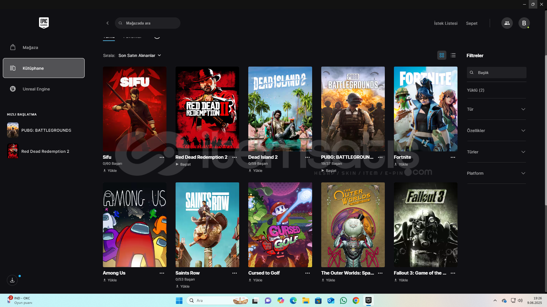Open the Dead Island 2 cover art
547x307 pixels.
click(280, 109)
